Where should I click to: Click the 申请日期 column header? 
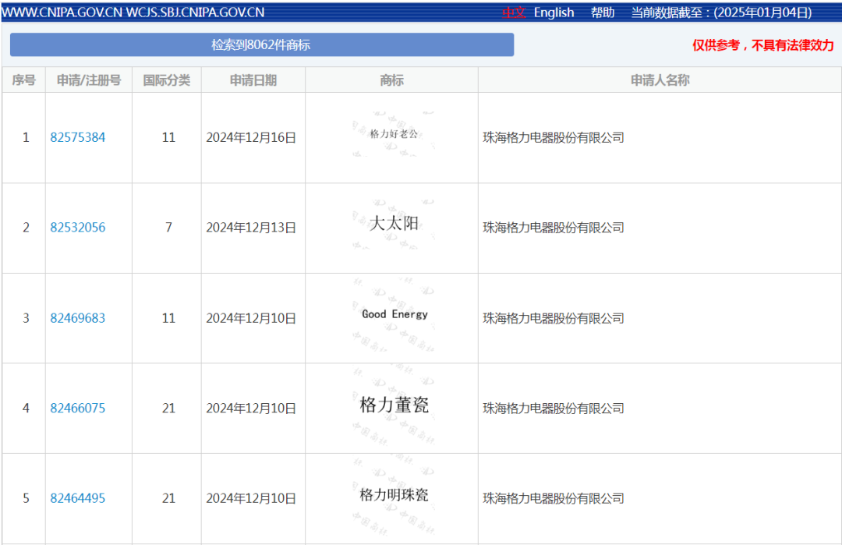[253, 80]
